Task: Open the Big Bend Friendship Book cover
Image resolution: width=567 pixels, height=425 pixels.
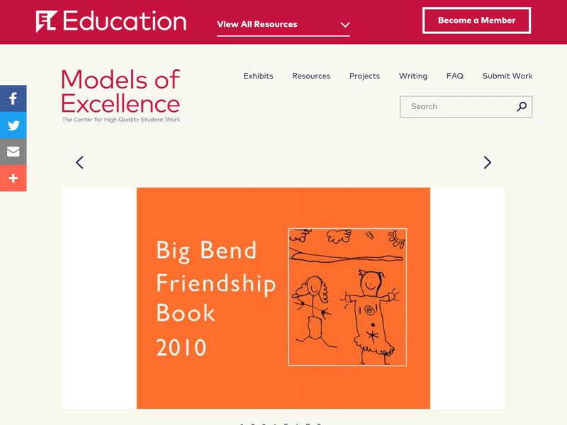Action: pyautogui.click(x=283, y=297)
